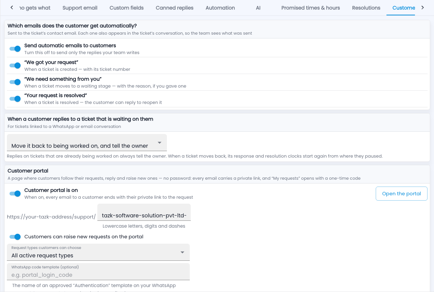Click "Turn this off to send only" description

tap(82, 53)
